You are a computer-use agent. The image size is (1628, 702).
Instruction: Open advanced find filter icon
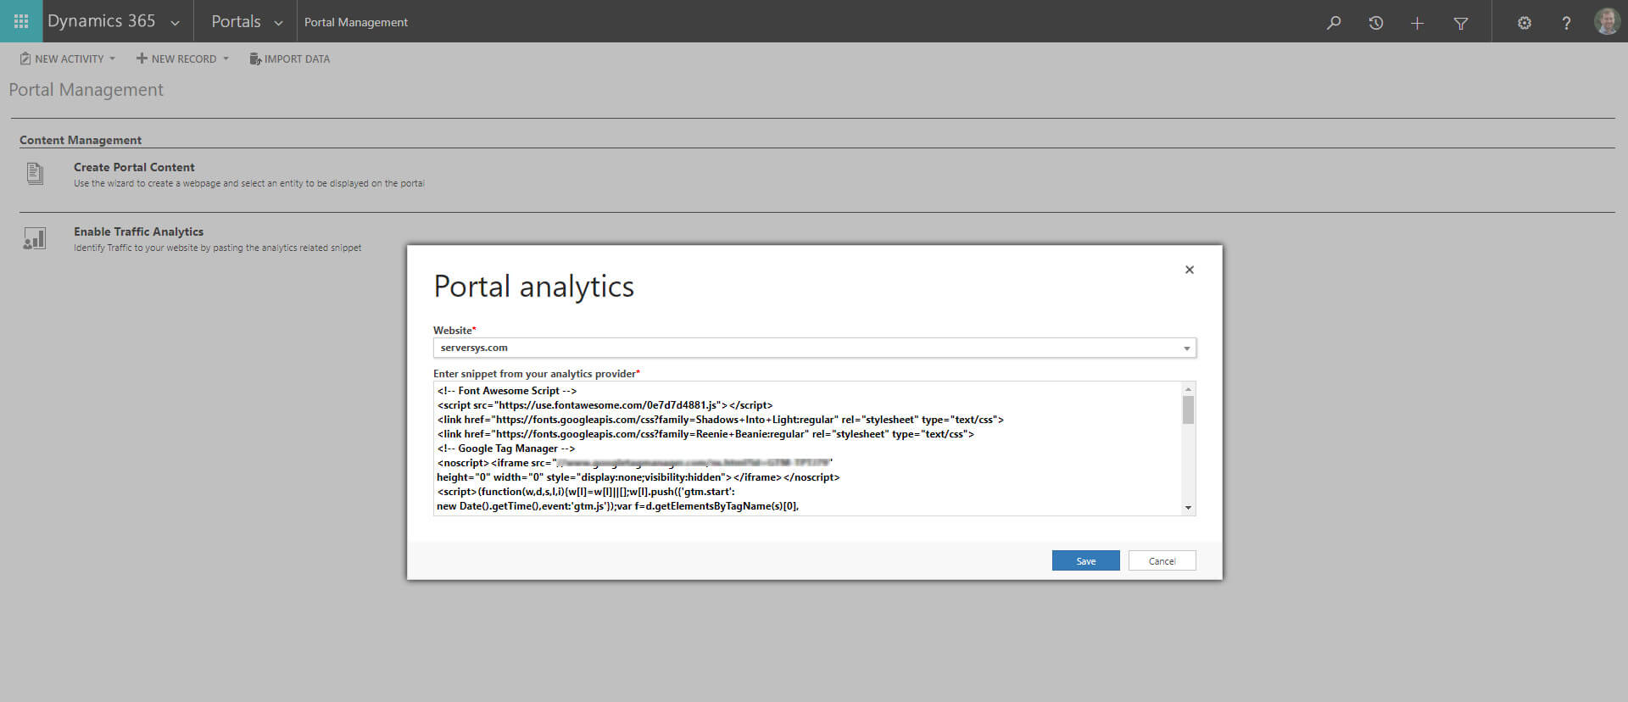1460,23
